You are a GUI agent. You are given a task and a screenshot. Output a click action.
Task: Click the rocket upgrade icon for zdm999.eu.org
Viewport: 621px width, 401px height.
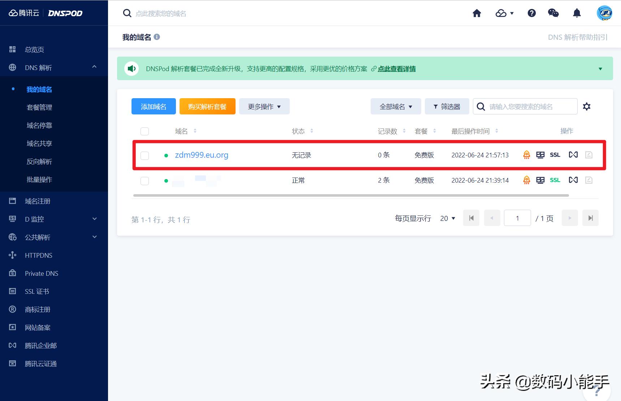tap(527, 154)
